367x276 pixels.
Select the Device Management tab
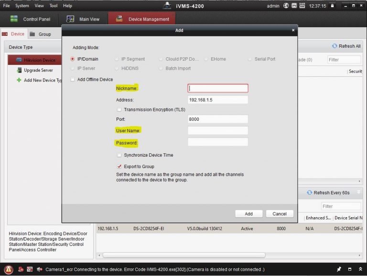[x=142, y=19]
